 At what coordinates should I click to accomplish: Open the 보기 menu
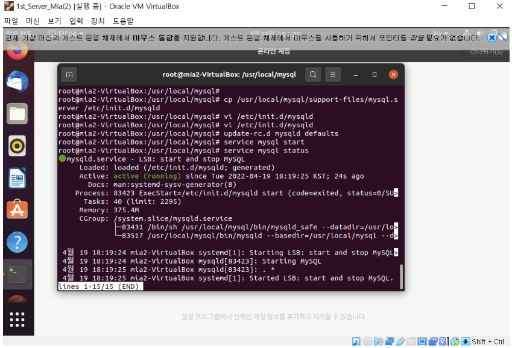tap(54, 21)
